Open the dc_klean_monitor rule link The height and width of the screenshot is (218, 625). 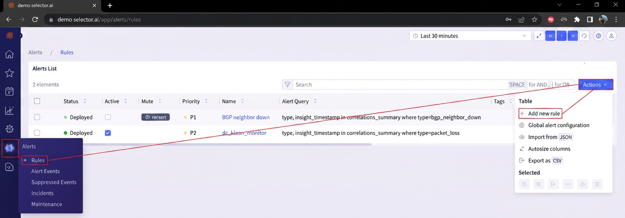(x=244, y=133)
